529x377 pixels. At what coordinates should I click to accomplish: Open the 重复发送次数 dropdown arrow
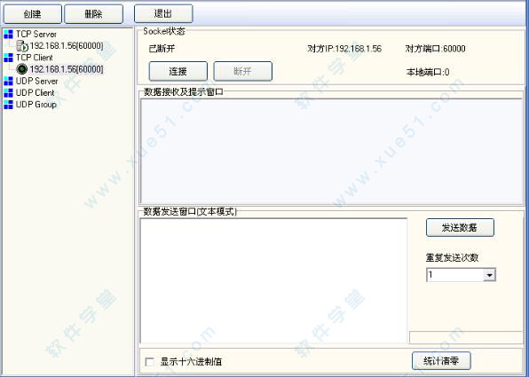coord(490,275)
